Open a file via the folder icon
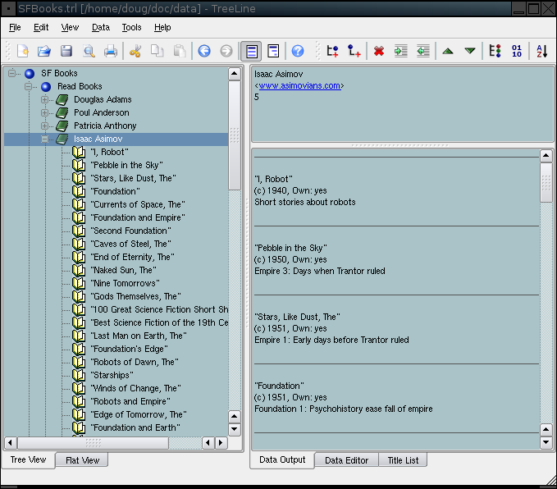This screenshot has height=489, width=557. click(44, 51)
